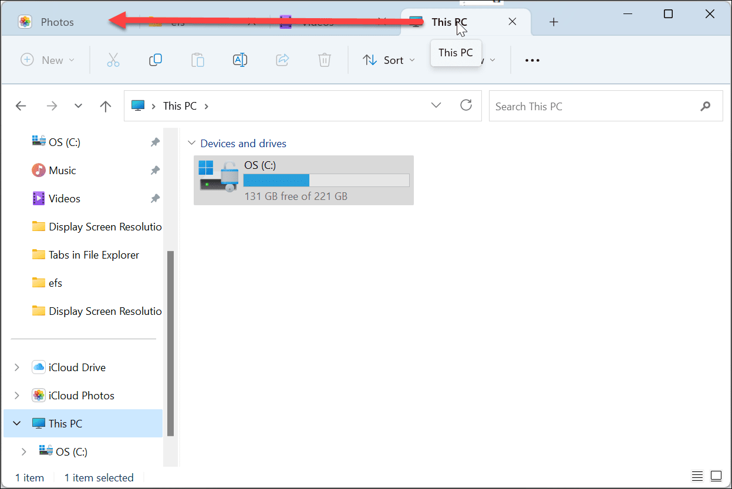Image resolution: width=732 pixels, height=489 pixels.
Task: Switch to the large thumbnails view icon
Action: [716, 476]
